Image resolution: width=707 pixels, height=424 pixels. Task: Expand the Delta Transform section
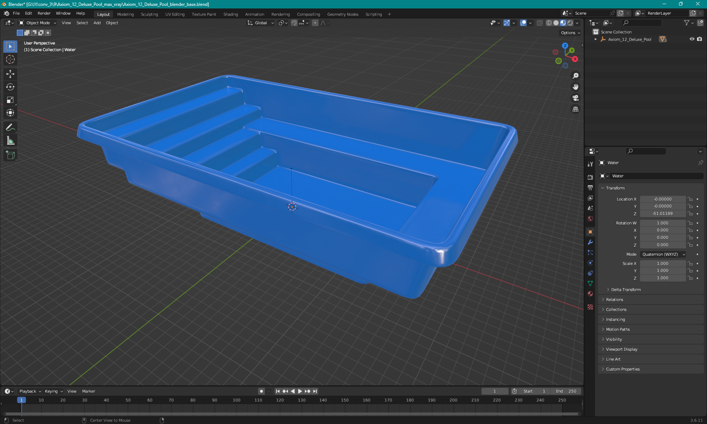pyautogui.click(x=626, y=289)
